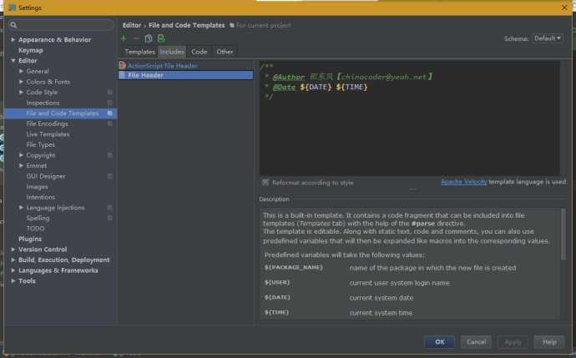Expand the Tools section arrow
The width and height of the screenshot is (576, 358).
pos(13,281)
